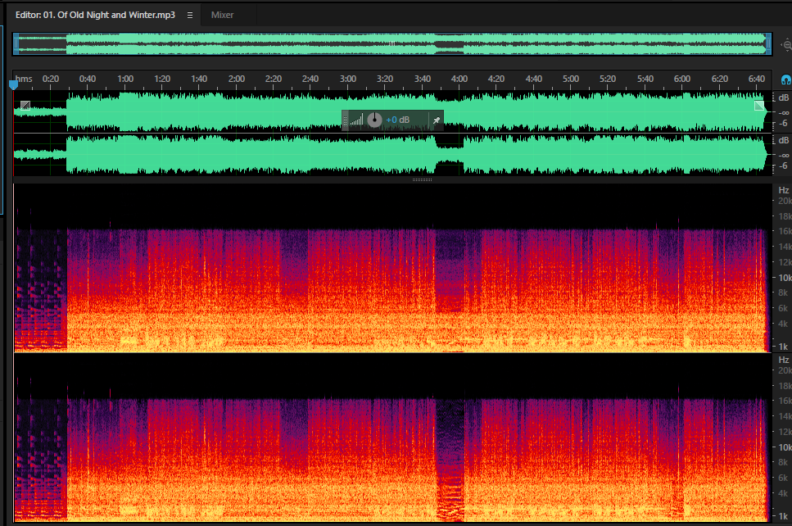Click the overview waveform navigator strip

click(x=392, y=44)
